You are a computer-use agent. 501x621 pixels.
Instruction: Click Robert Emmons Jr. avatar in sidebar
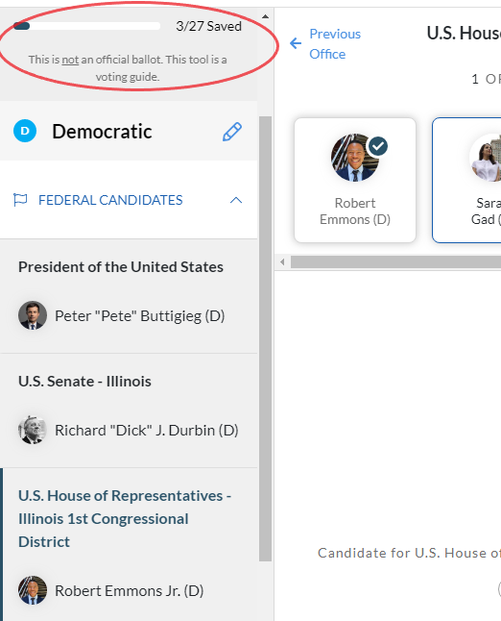coord(33,590)
